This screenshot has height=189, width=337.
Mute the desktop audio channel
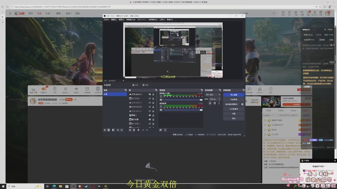tap(161, 110)
